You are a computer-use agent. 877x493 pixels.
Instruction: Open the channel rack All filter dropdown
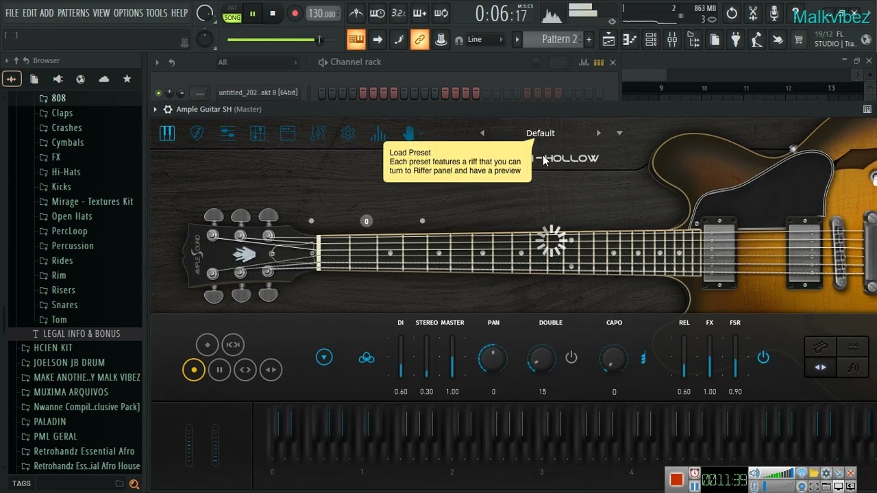[x=258, y=62]
